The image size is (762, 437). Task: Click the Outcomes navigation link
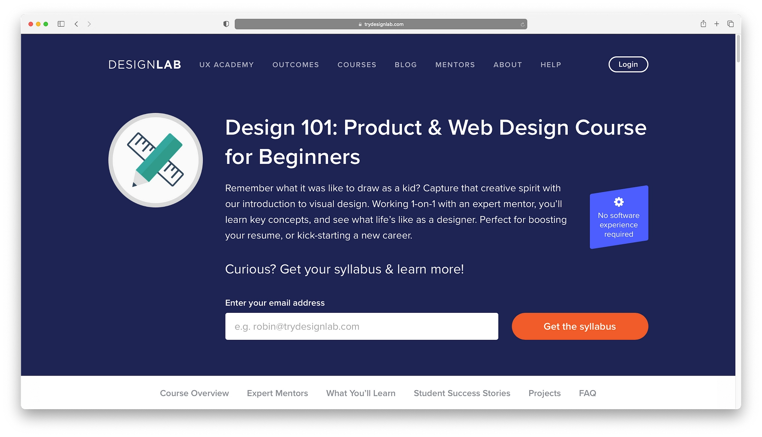296,64
